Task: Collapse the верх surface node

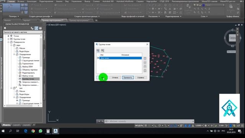Action: tap(11, 45)
